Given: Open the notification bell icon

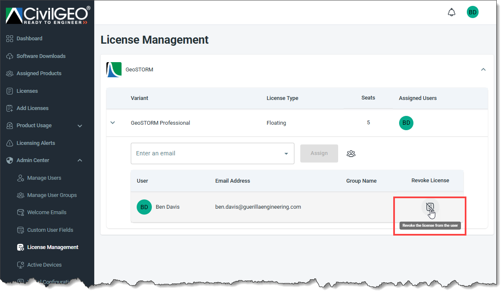Looking at the screenshot, I should [x=451, y=12].
